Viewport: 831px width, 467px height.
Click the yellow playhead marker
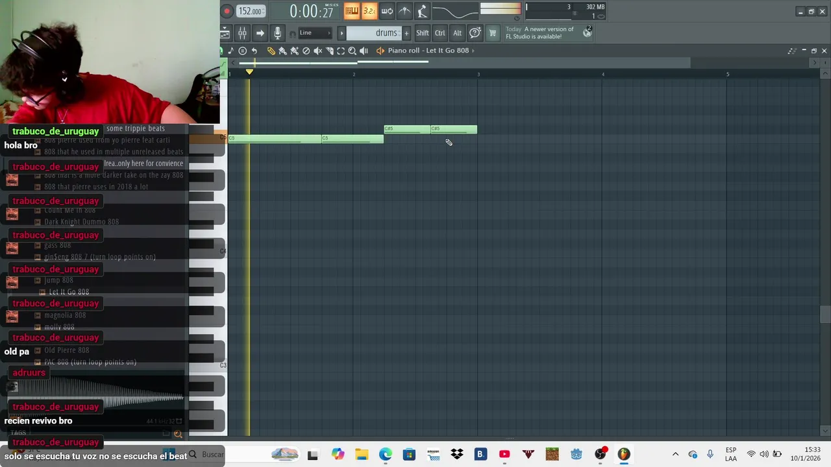(249, 71)
